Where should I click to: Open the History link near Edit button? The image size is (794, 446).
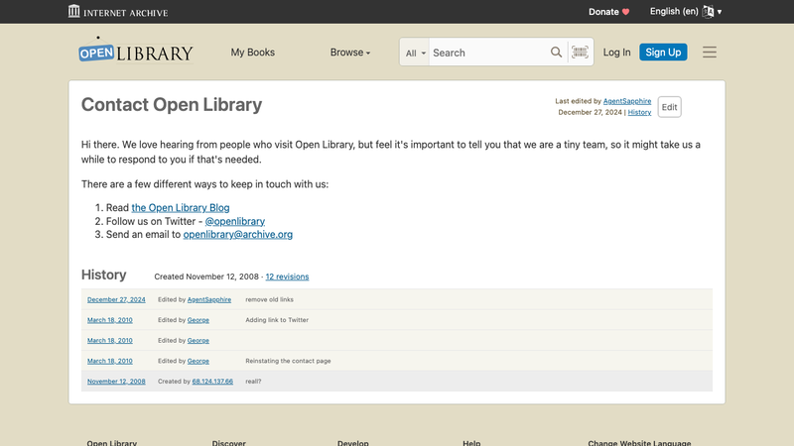pos(639,112)
